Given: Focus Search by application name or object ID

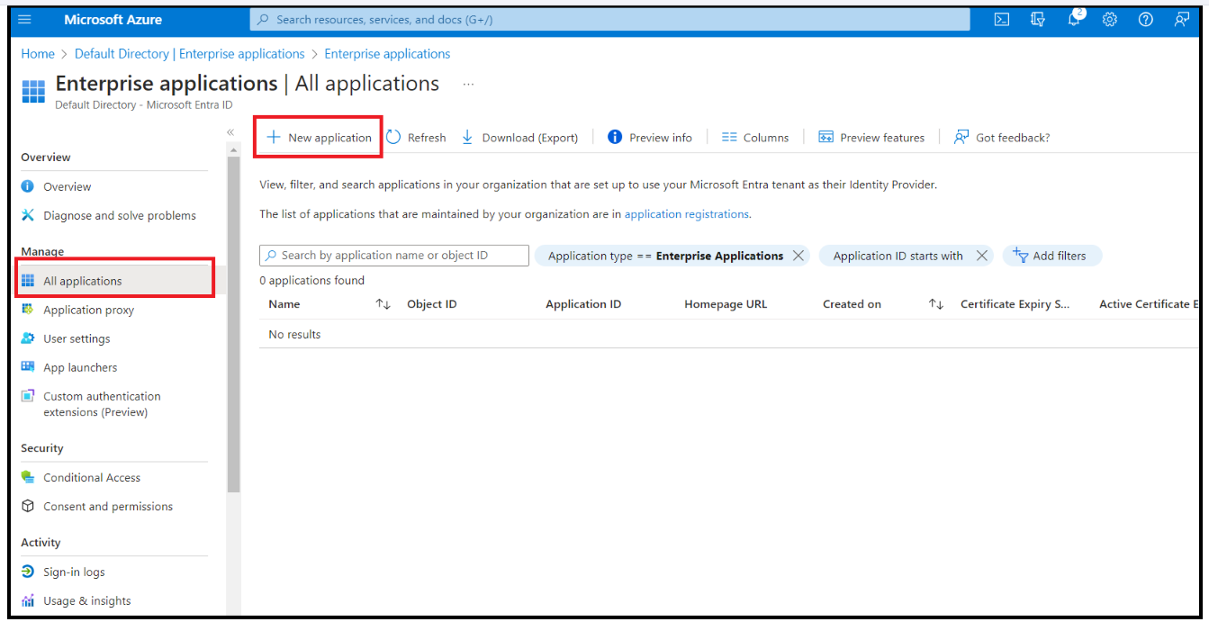Looking at the screenshot, I should tap(394, 256).
